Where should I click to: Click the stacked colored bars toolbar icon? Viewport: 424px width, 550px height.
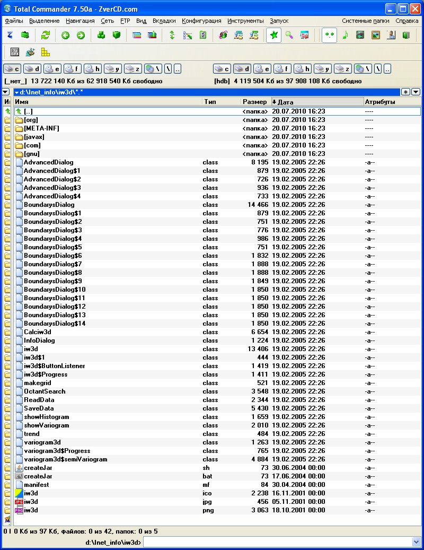pos(137,35)
